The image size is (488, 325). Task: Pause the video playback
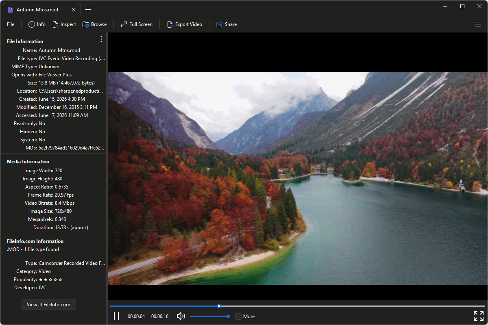116,316
